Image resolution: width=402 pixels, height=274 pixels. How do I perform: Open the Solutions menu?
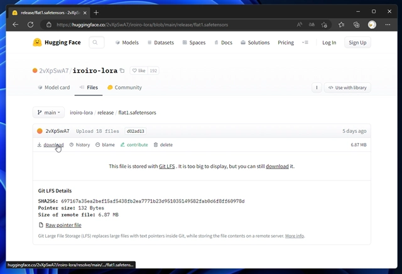coord(255,43)
